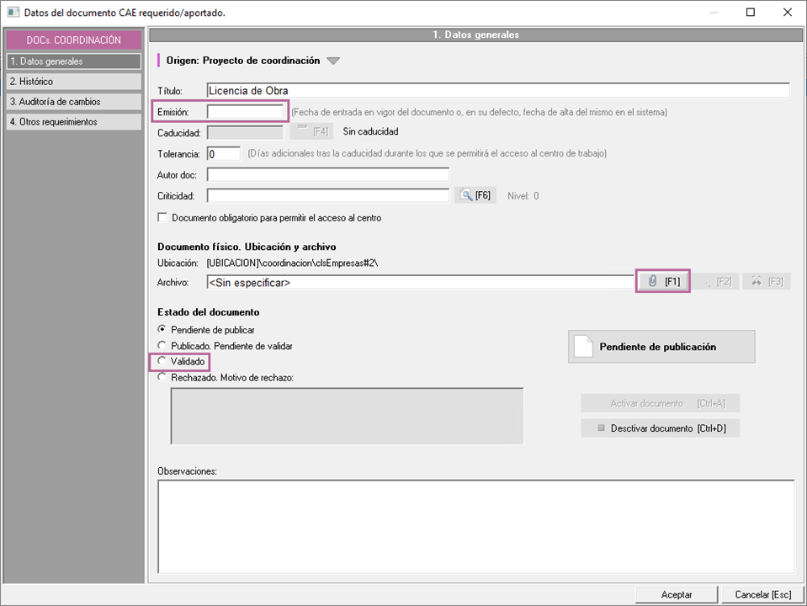Click the magnifier search [F6] button for Criticidad
Viewport: 807px width, 606px height.
click(475, 195)
